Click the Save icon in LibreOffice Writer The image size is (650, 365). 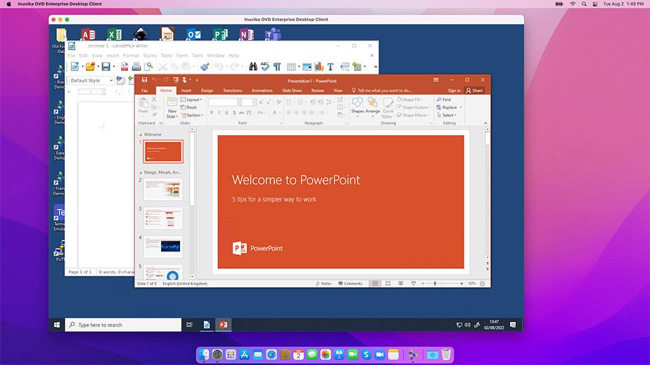click(x=106, y=67)
